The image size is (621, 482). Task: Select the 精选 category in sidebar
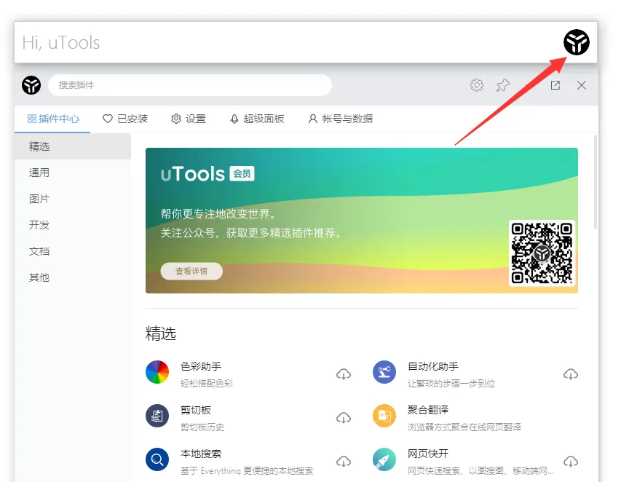73,146
